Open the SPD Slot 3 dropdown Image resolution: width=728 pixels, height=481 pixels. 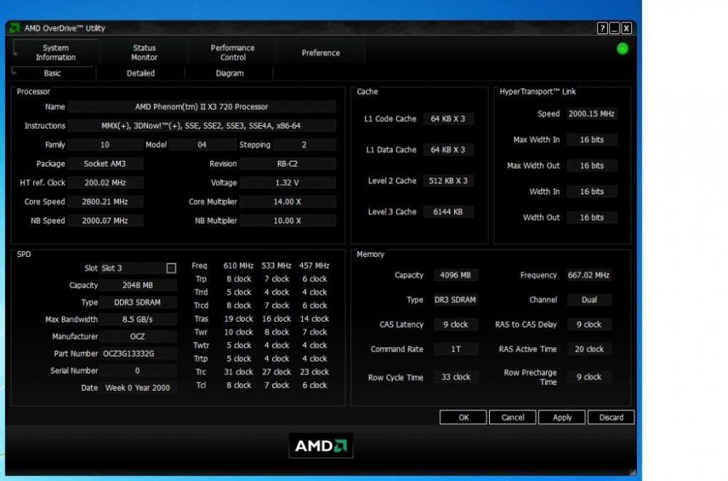[132, 269]
